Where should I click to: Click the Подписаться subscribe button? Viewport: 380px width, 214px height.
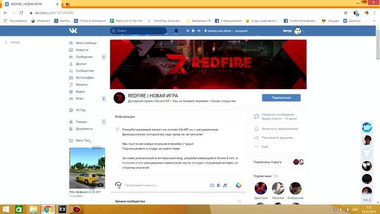click(x=281, y=97)
